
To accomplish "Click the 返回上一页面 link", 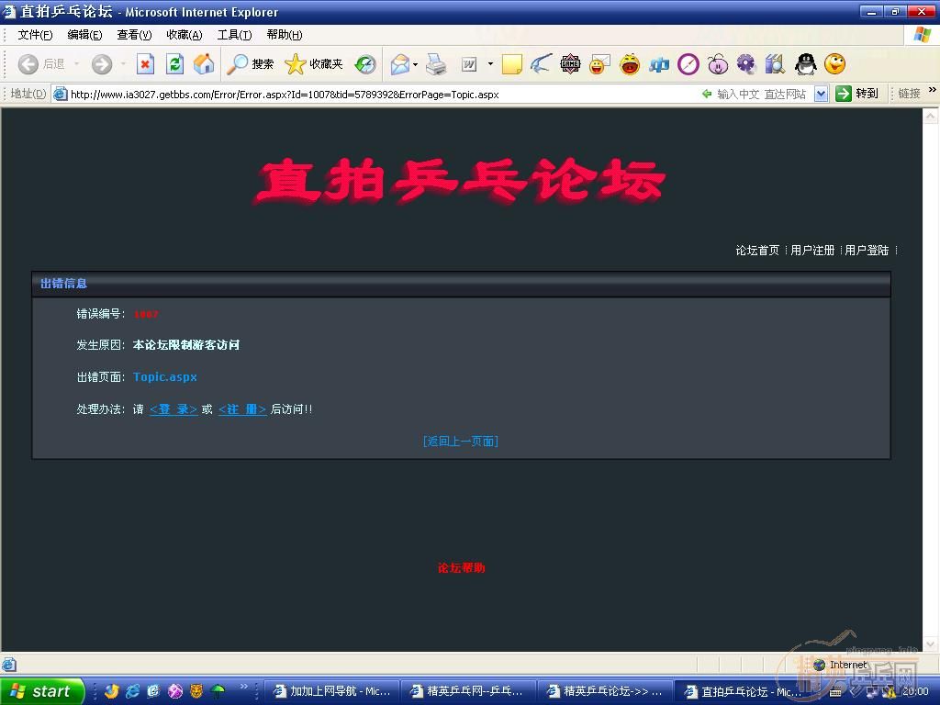I will 460,441.
